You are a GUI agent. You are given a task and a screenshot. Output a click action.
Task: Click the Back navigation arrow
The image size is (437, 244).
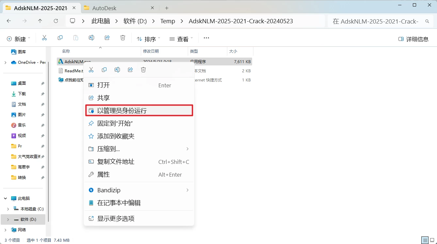tap(9, 21)
